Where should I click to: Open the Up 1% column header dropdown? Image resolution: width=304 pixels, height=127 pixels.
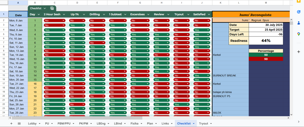point(84,14)
